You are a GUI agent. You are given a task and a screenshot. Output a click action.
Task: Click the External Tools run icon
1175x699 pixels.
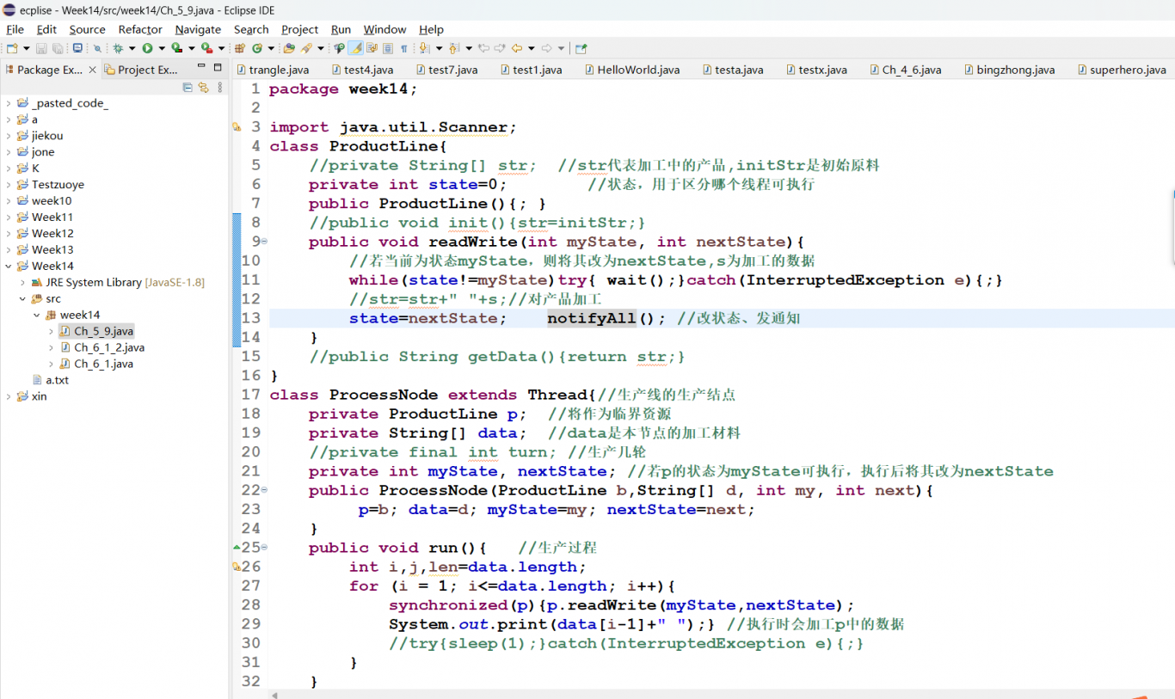click(206, 48)
